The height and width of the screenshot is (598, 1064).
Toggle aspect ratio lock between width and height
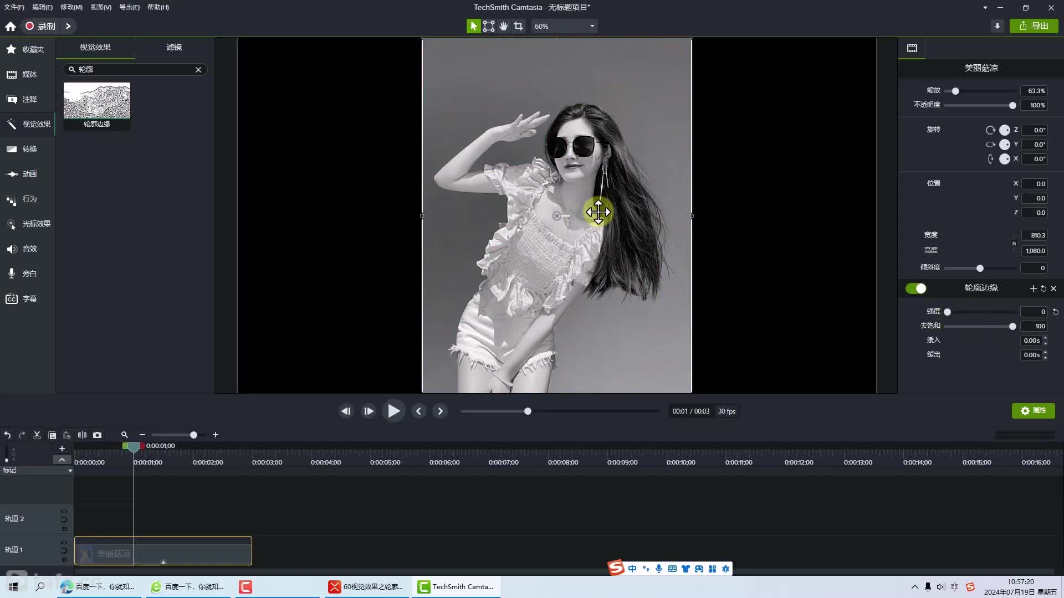[x=1014, y=243]
